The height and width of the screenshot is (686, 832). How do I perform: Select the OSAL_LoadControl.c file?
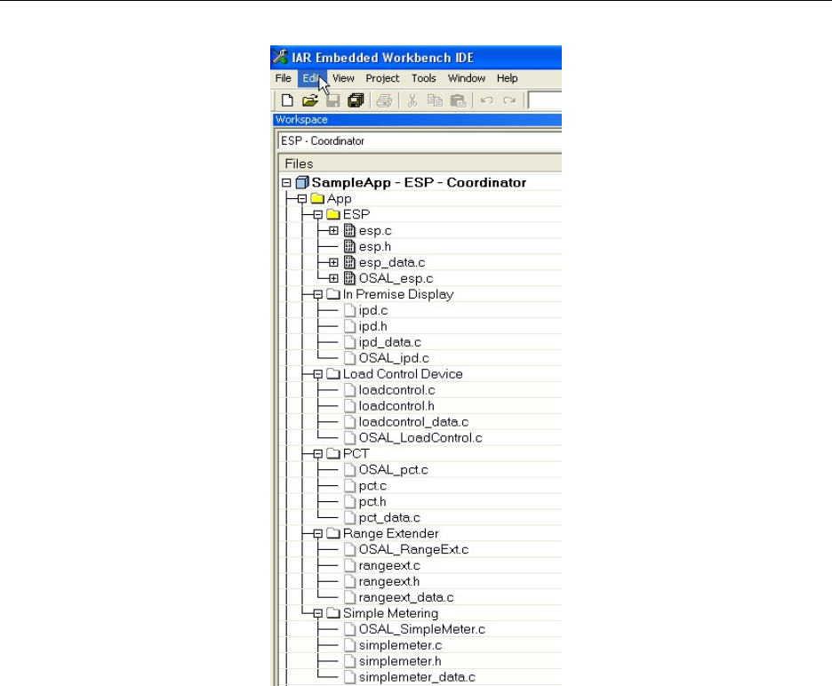(420, 438)
